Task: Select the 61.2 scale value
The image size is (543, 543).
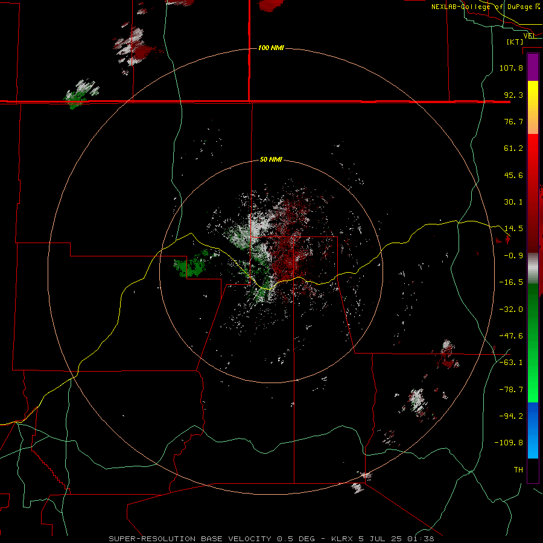Action: click(x=513, y=148)
